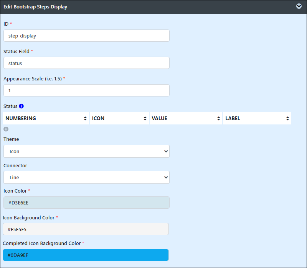Screen dimensions: 307x268
Task: Sort by the VALUE column arrows
Action: tap(218, 118)
